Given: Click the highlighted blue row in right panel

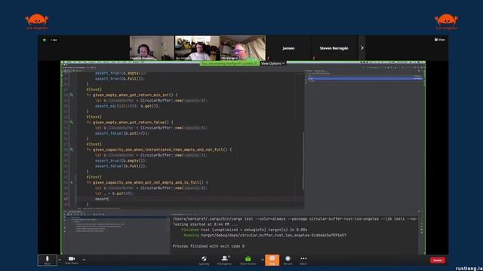Looking at the screenshot, I should (365, 78).
